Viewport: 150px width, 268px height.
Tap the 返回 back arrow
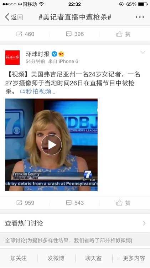(x=14, y=17)
